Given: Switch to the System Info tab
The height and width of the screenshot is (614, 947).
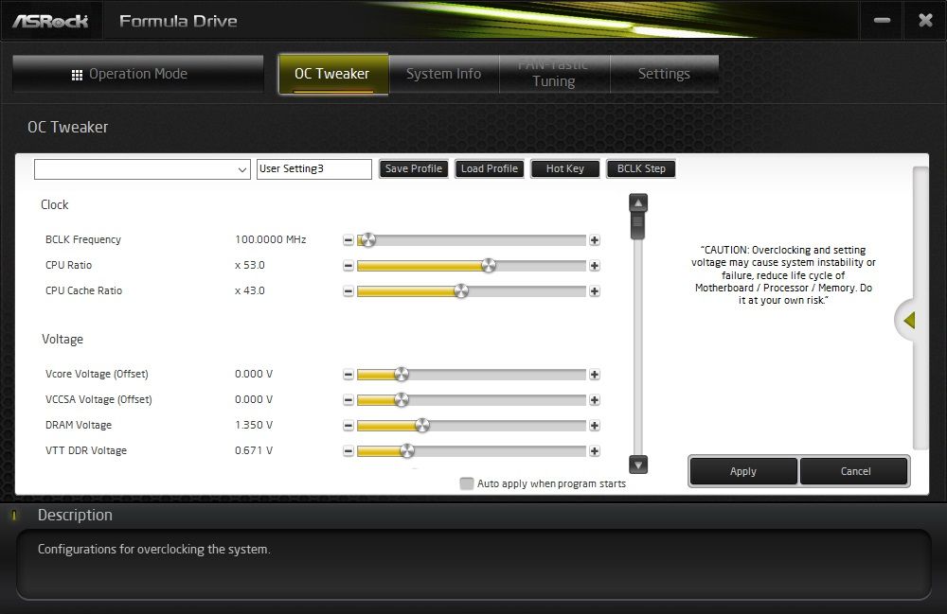Looking at the screenshot, I should coord(444,74).
